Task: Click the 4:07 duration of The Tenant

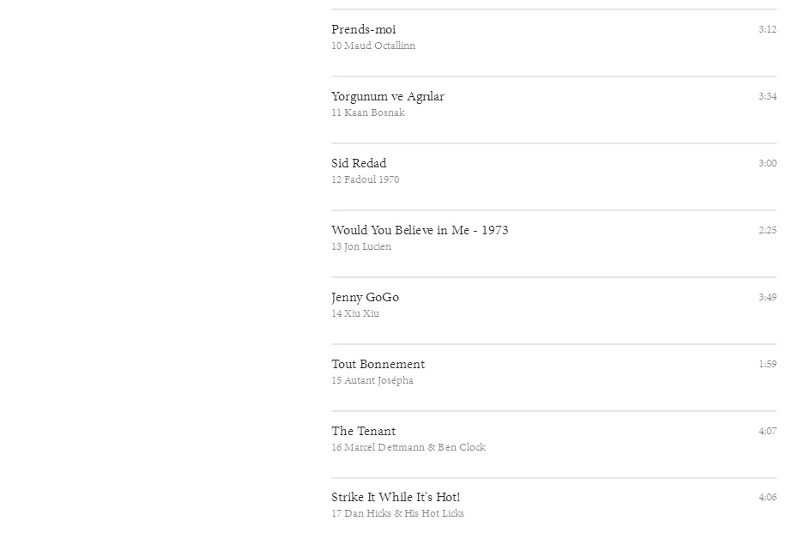Action: click(767, 431)
